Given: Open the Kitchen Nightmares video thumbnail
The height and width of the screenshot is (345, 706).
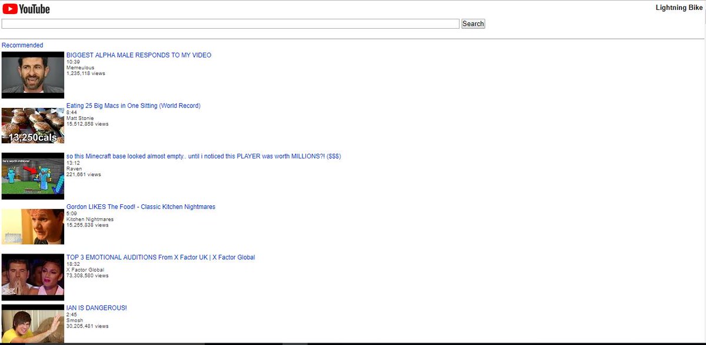Looking at the screenshot, I should (32, 226).
